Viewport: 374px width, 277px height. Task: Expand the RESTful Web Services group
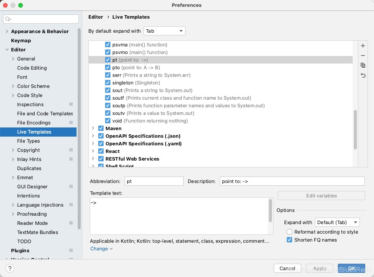93,159
